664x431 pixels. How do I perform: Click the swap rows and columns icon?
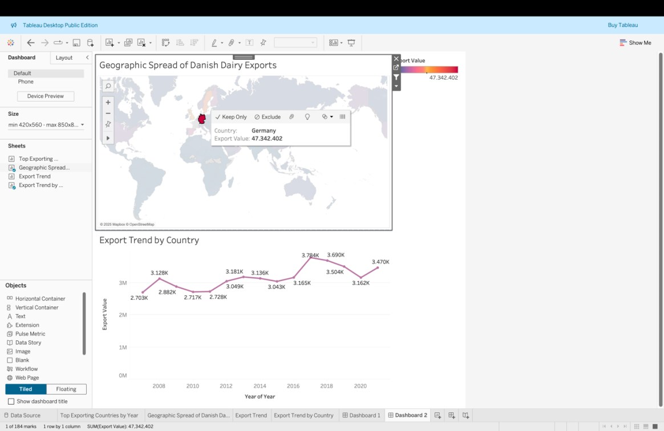pyautogui.click(x=165, y=43)
